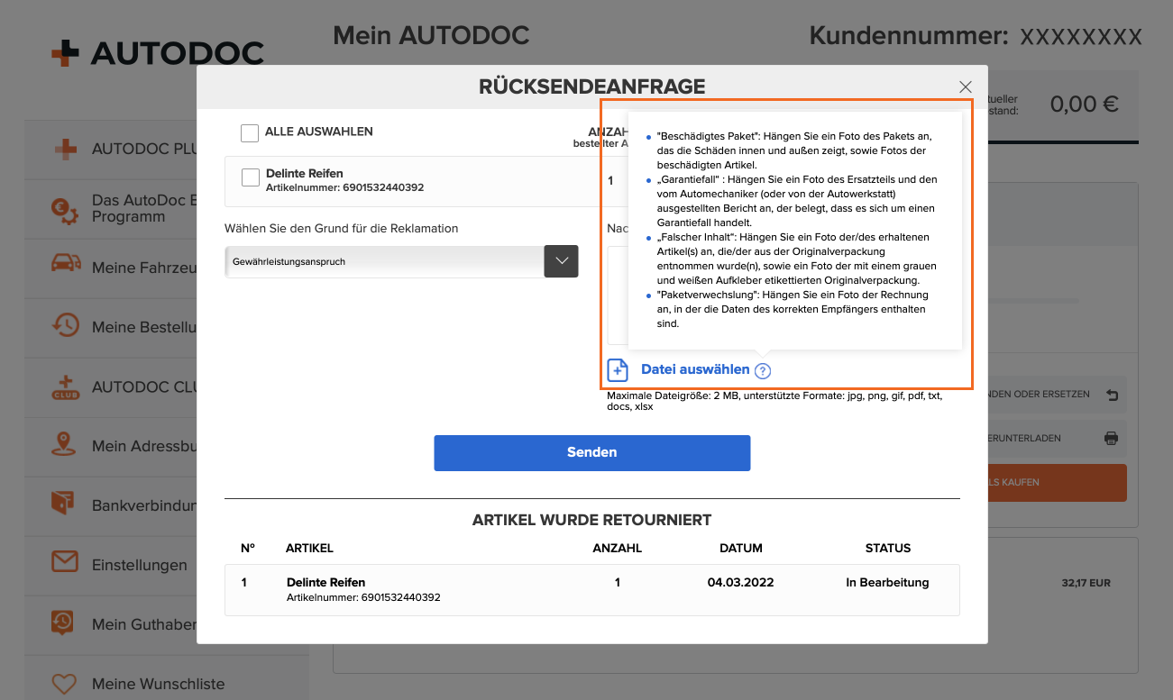Click the help question mark icon

[x=763, y=370]
